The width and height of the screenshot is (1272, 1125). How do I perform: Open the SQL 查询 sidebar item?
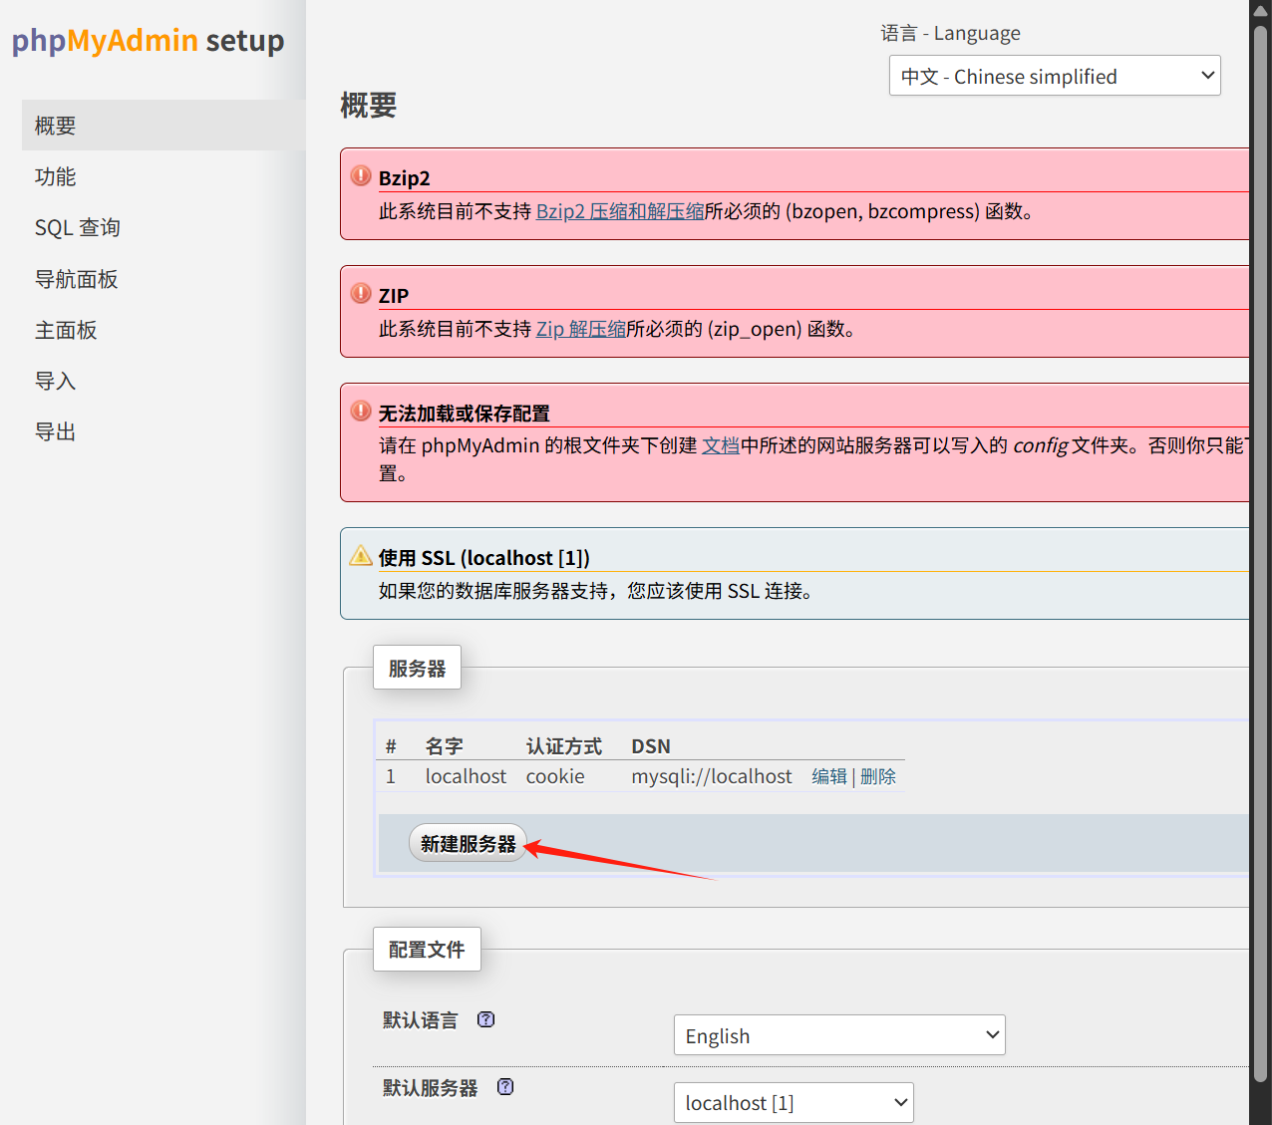pyautogui.click(x=163, y=227)
